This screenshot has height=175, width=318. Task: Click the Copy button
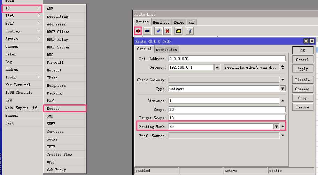pyautogui.click(x=303, y=98)
